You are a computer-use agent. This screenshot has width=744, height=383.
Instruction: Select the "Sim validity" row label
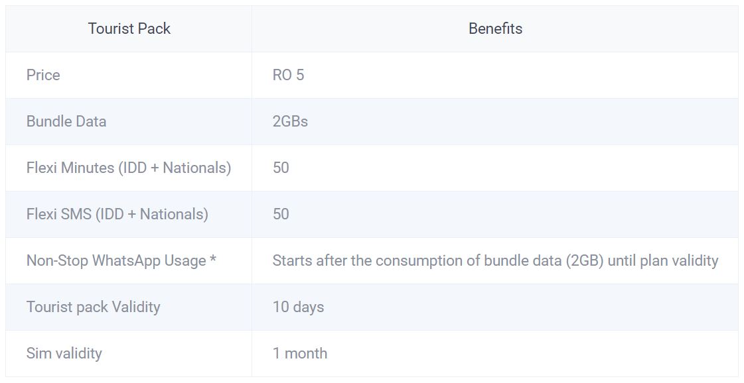pyautogui.click(x=64, y=353)
